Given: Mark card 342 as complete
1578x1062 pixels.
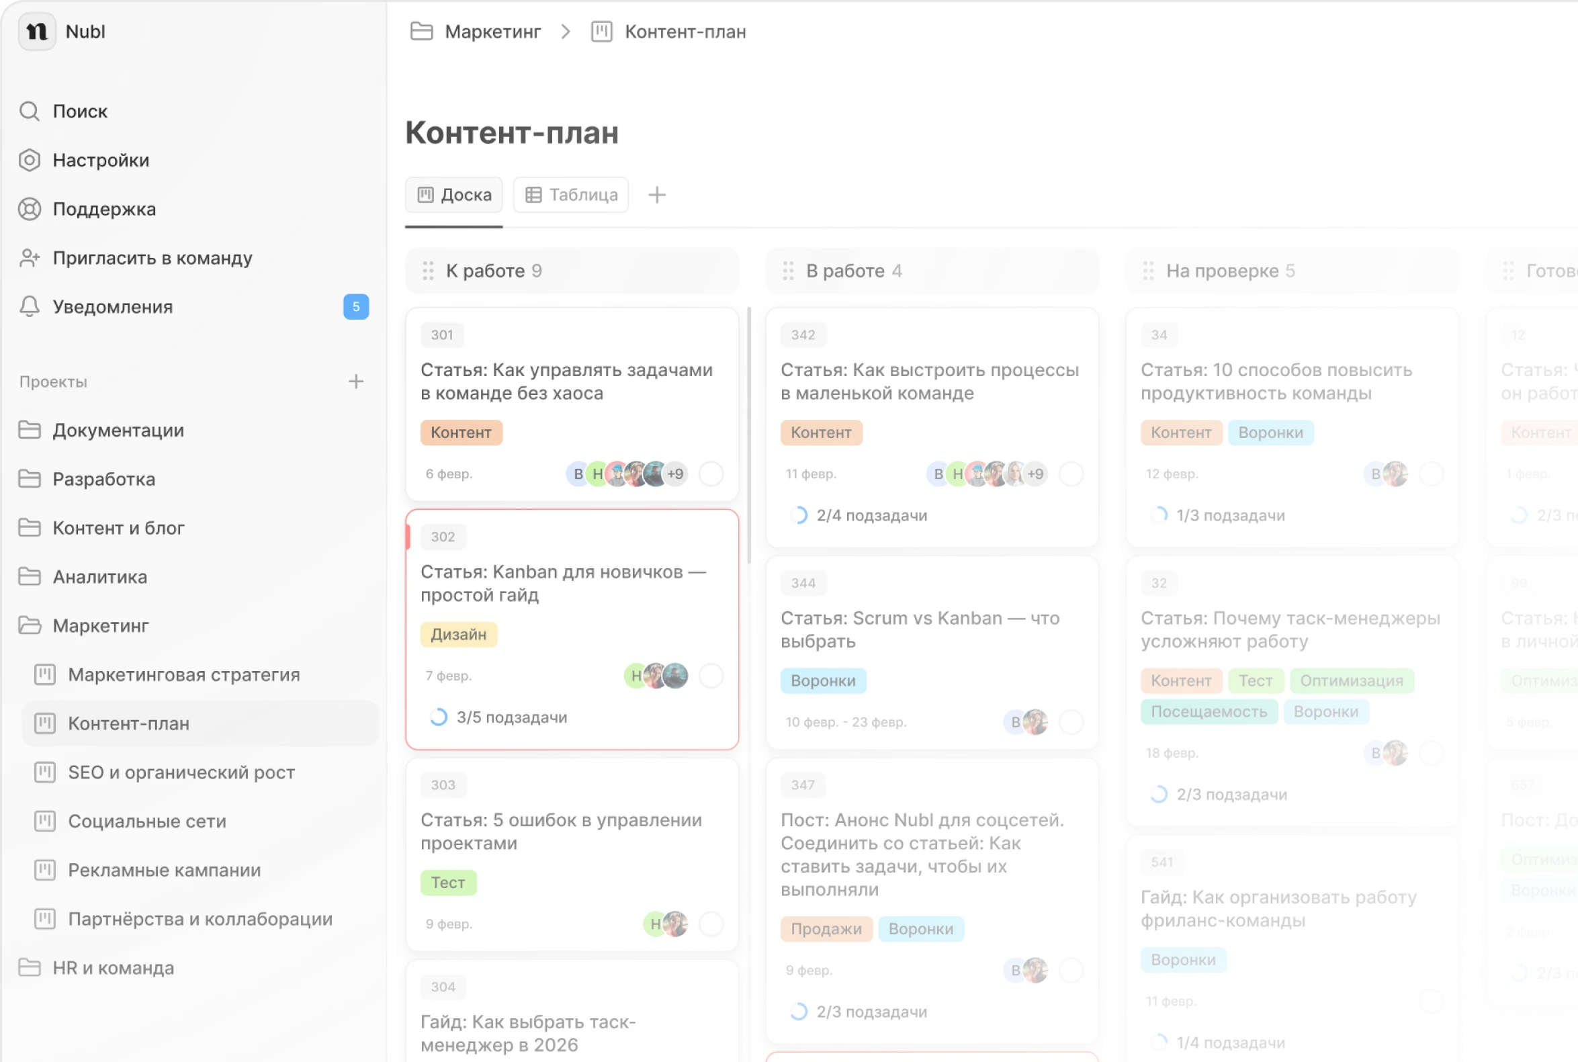Looking at the screenshot, I should 1071,474.
